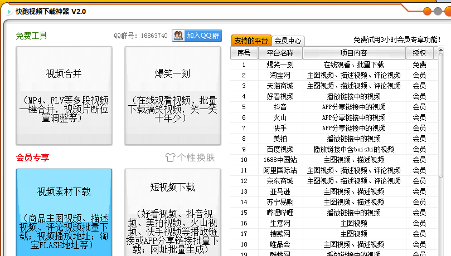Select the 爆笑一刻 row in platform table
451x256 pixels.
tap(333, 65)
